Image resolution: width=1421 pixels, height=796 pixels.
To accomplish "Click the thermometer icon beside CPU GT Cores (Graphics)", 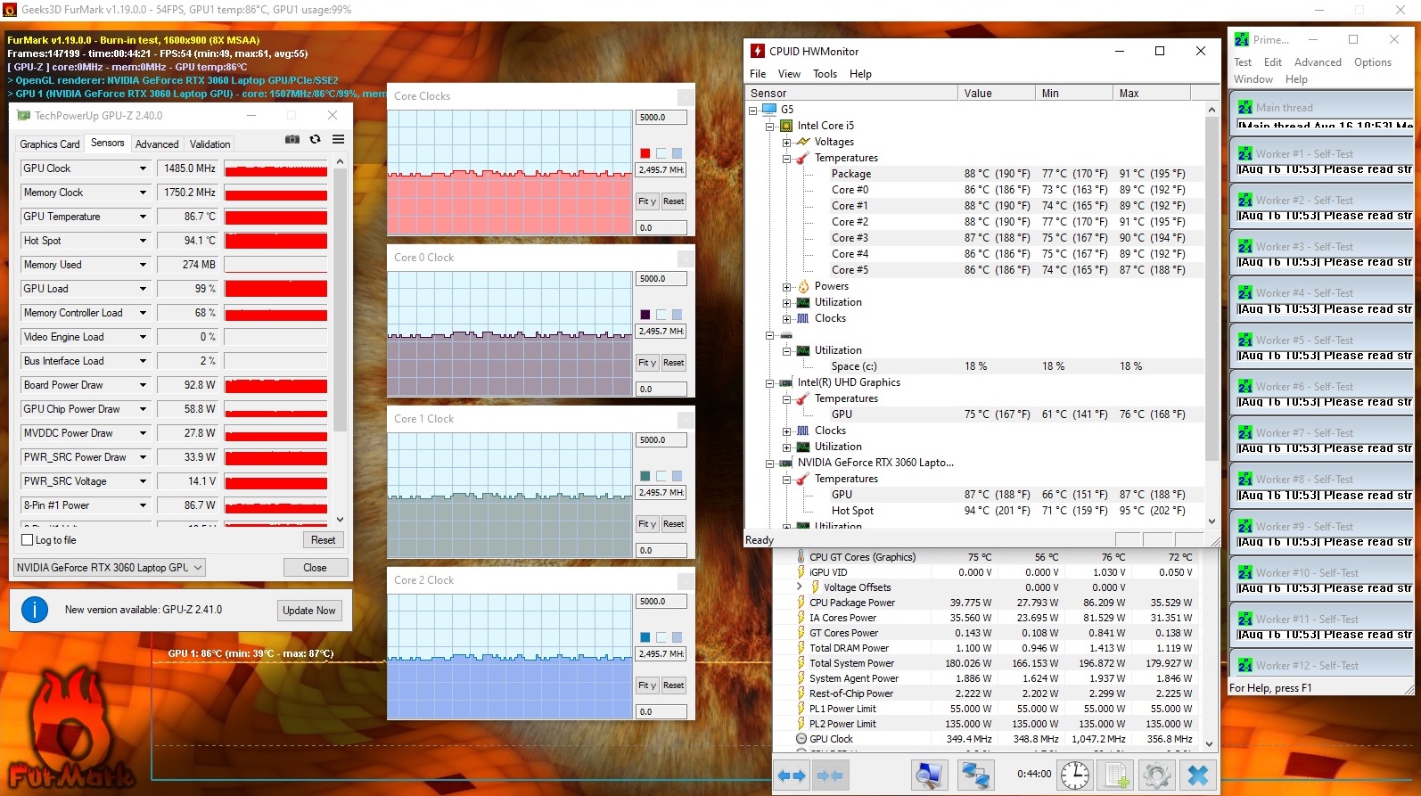I will pos(801,557).
